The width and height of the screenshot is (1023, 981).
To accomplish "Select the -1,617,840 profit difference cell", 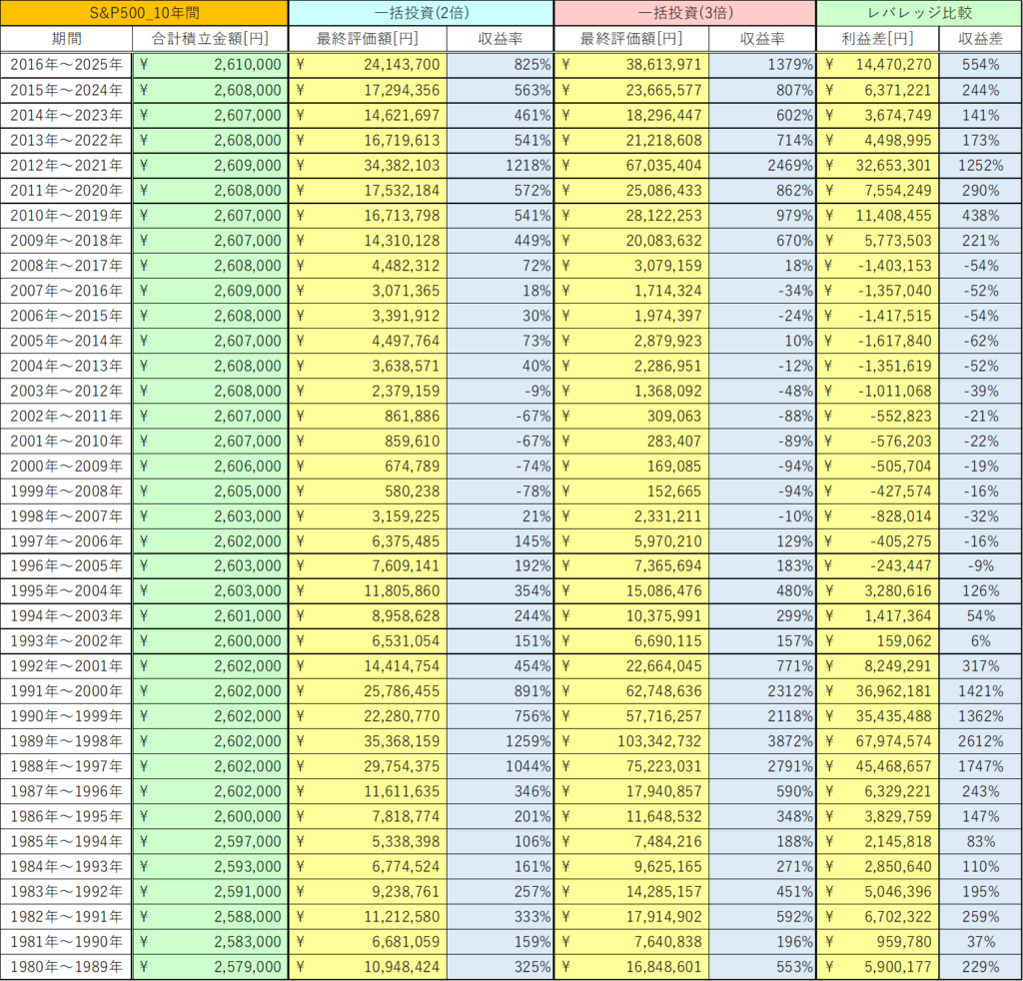I will click(x=878, y=340).
